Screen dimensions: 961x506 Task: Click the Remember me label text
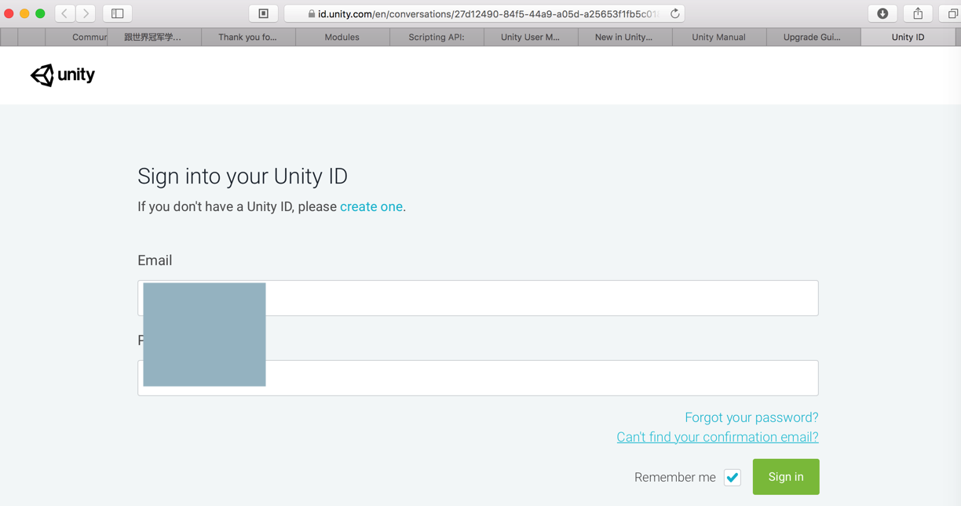675,477
